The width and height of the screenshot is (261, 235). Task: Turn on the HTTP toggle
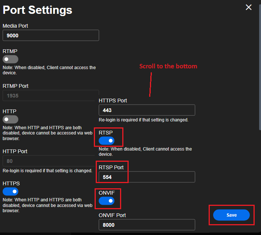click(x=10, y=119)
